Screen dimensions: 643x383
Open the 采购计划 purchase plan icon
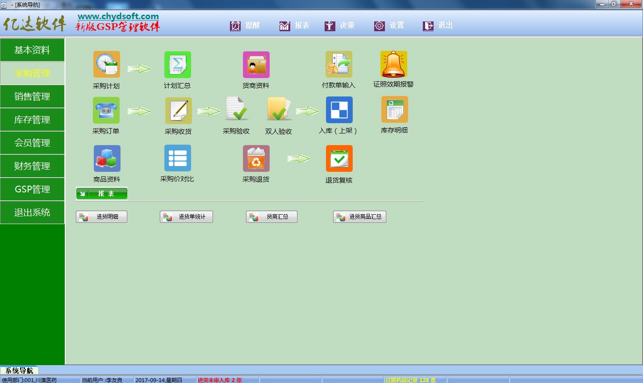pos(106,64)
